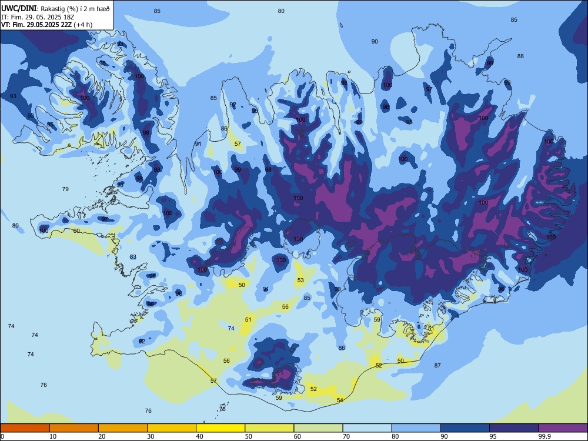Click the legend tick label '20'
Viewport: 588px width, 441px height.
pyautogui.click(x=102, y=436)
